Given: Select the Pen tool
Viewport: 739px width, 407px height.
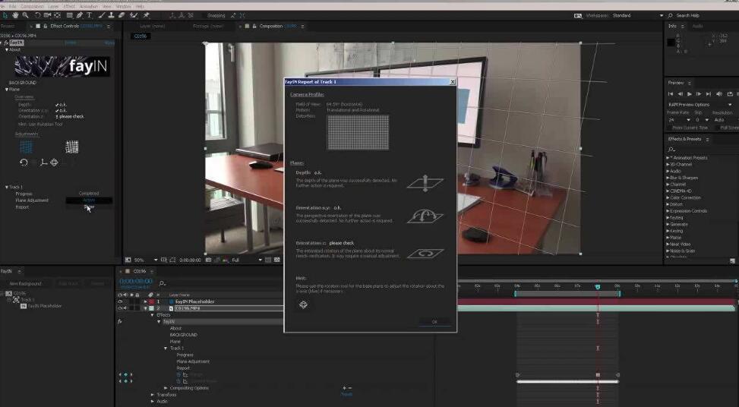Looking at the screenshot, I should [80, 15].
